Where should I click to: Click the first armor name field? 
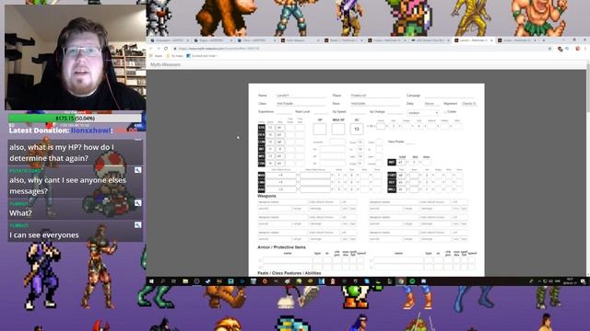288,260
